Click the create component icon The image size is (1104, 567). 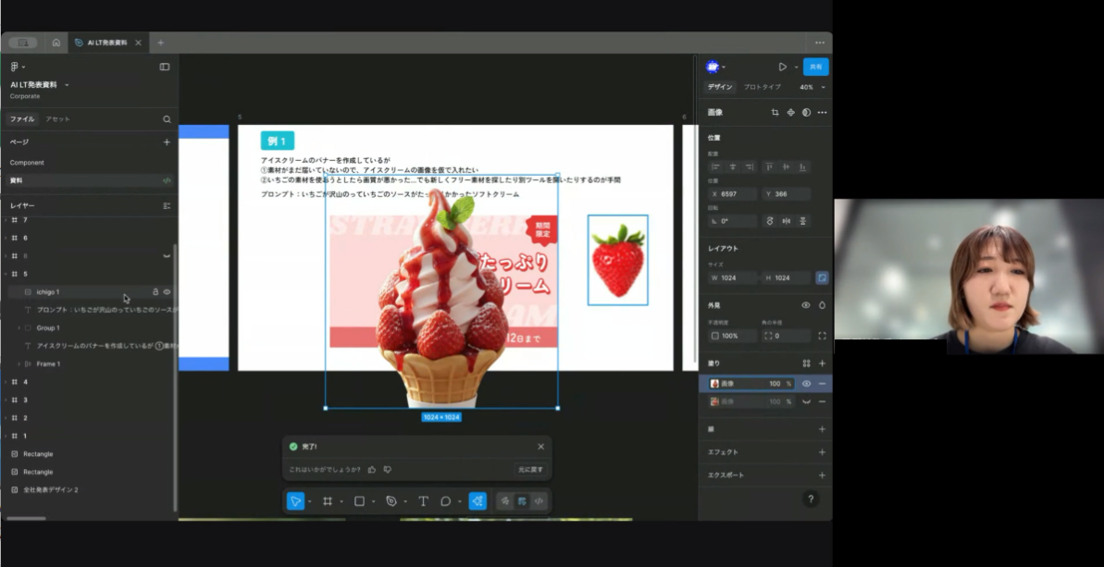[790, 113]
